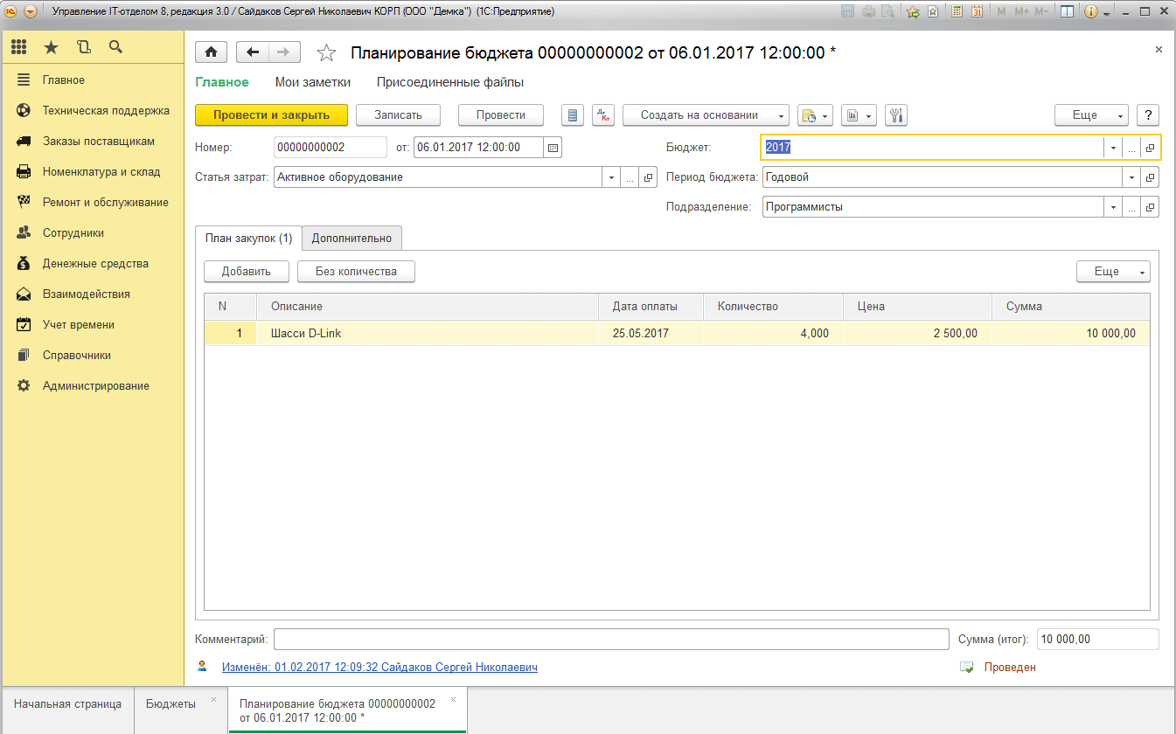Click the Home page icon button
The image size is (1176, 734).
point(211,52)
